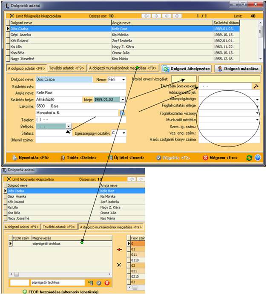Open the Neme dropdown showing Férfi
Image resolution: width=267 pixels, height=294 pixels.
click(123, 80)
